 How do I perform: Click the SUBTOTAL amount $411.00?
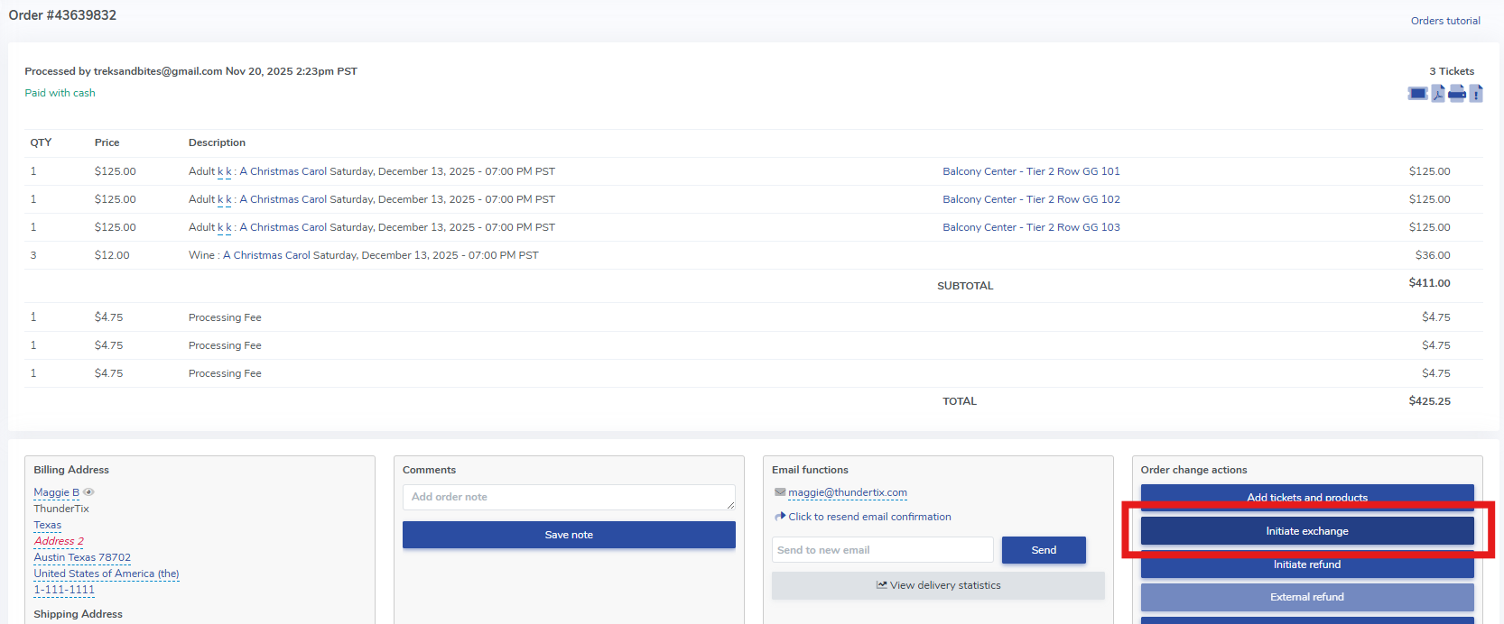1430,283
